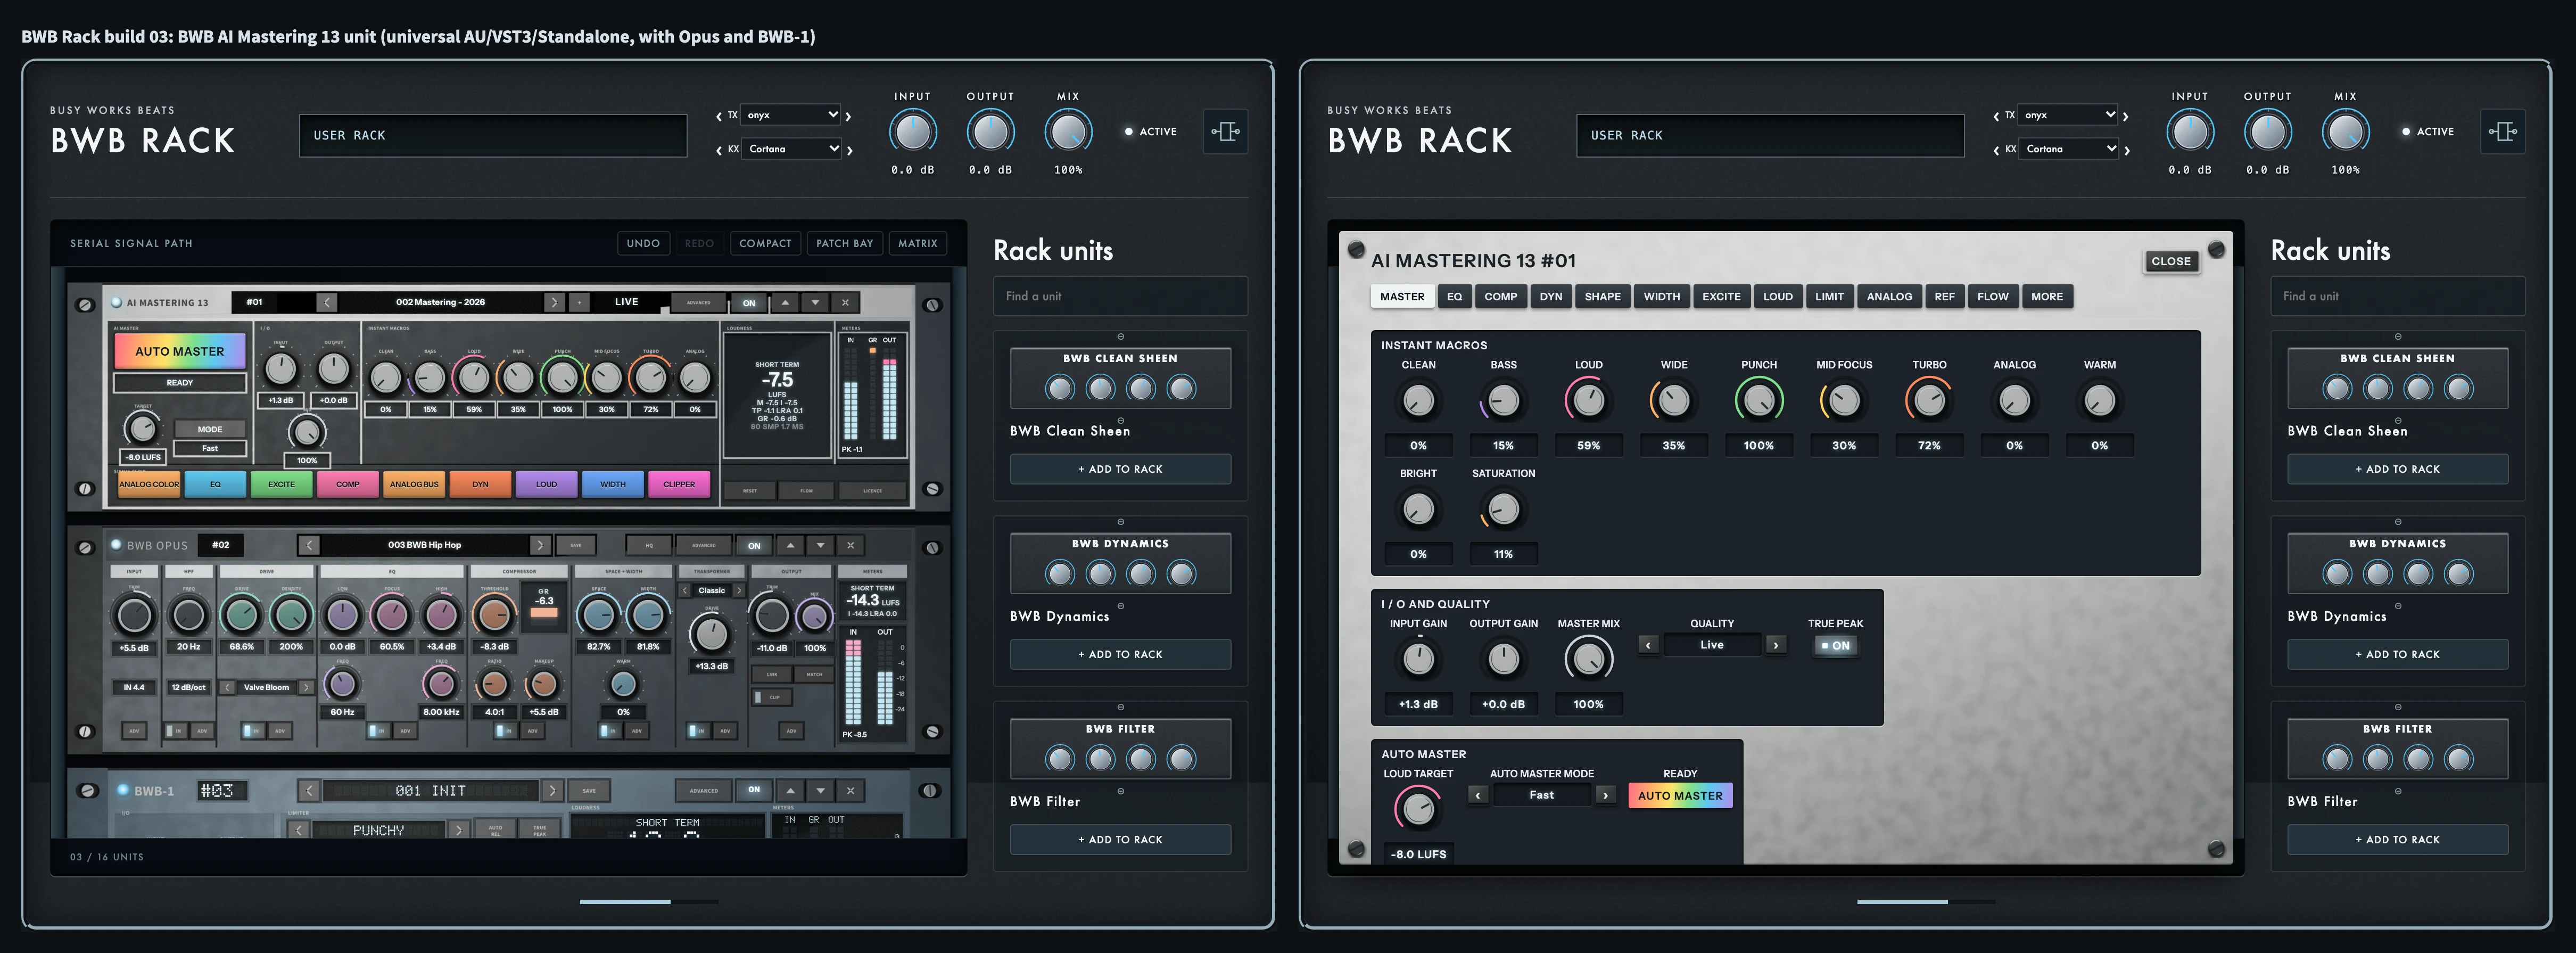This screenshot has height=953, width=2576.
Task: Switch to the EQ tab in AI Mastering 13
Action: (x=1454, y=297)
